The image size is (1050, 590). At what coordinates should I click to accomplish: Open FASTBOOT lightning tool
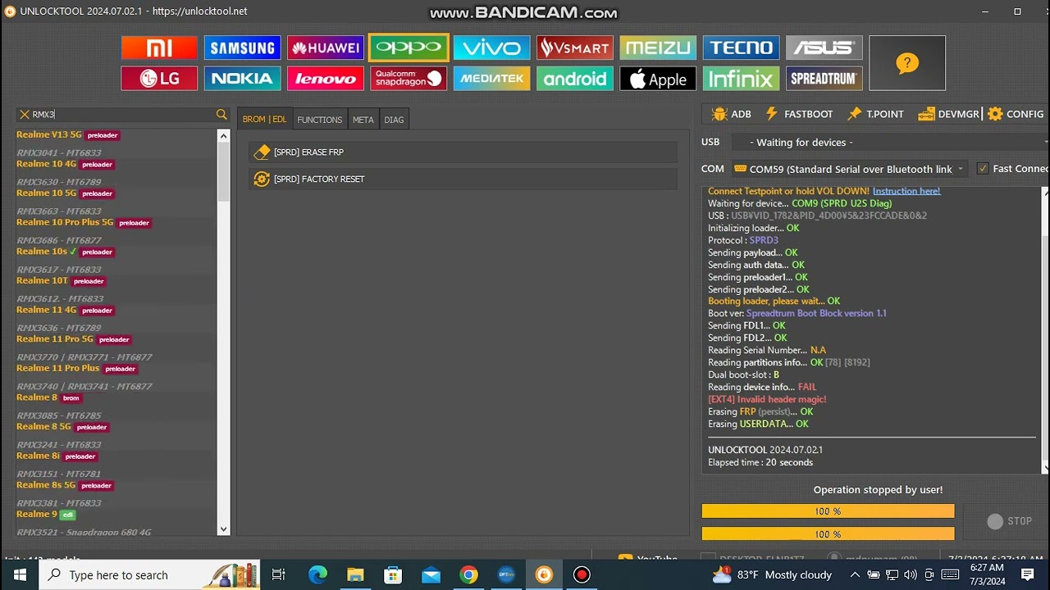click(798, 114)
